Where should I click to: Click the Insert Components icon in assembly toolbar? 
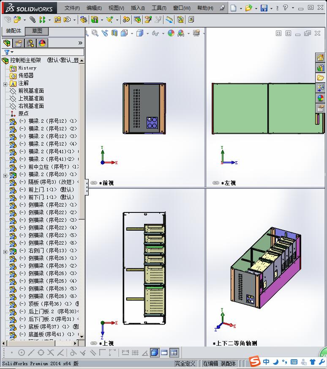point(17,20)
